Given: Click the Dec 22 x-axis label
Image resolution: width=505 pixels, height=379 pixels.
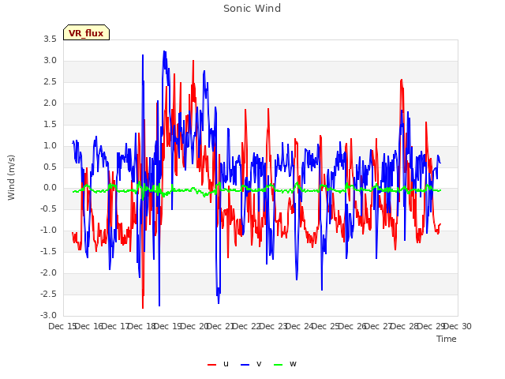Looking at the screenshot, I should 247,326.
